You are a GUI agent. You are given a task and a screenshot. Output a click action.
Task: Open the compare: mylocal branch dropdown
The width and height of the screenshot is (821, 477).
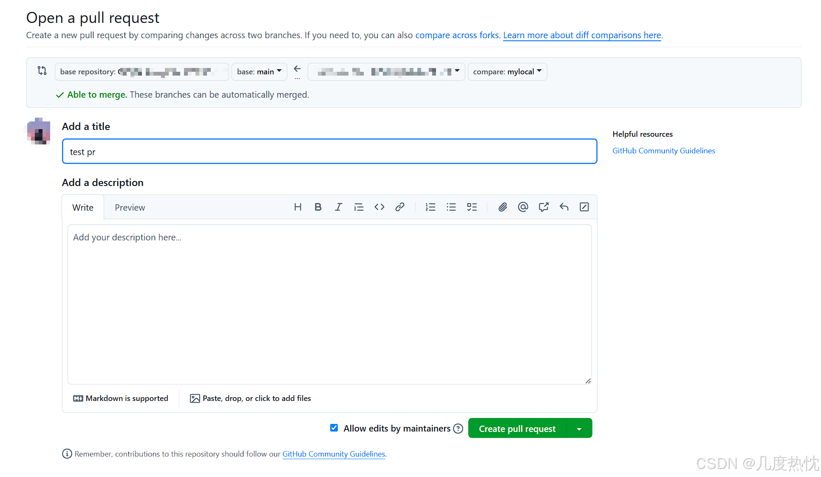tap(507, 72)
